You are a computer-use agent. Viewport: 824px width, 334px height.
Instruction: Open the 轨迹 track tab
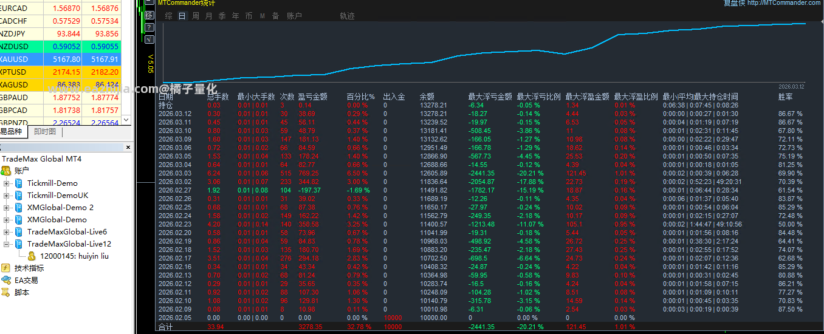click(347, 16)
